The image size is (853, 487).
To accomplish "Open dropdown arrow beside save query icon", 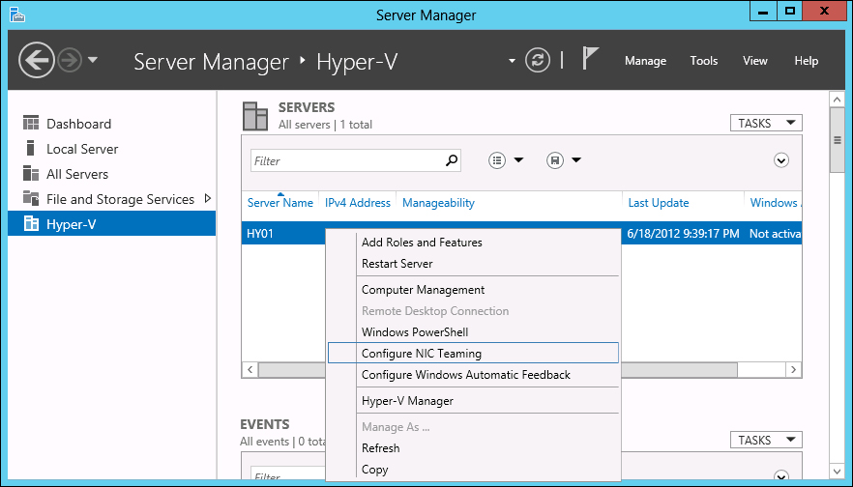I will 576,160.
